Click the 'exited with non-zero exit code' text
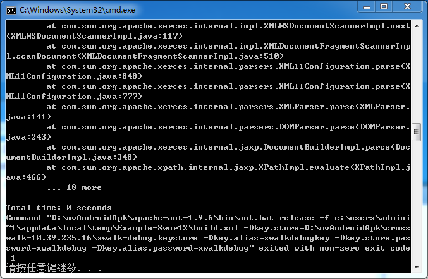This screenshot has height=279, width=428. (334, 248)
